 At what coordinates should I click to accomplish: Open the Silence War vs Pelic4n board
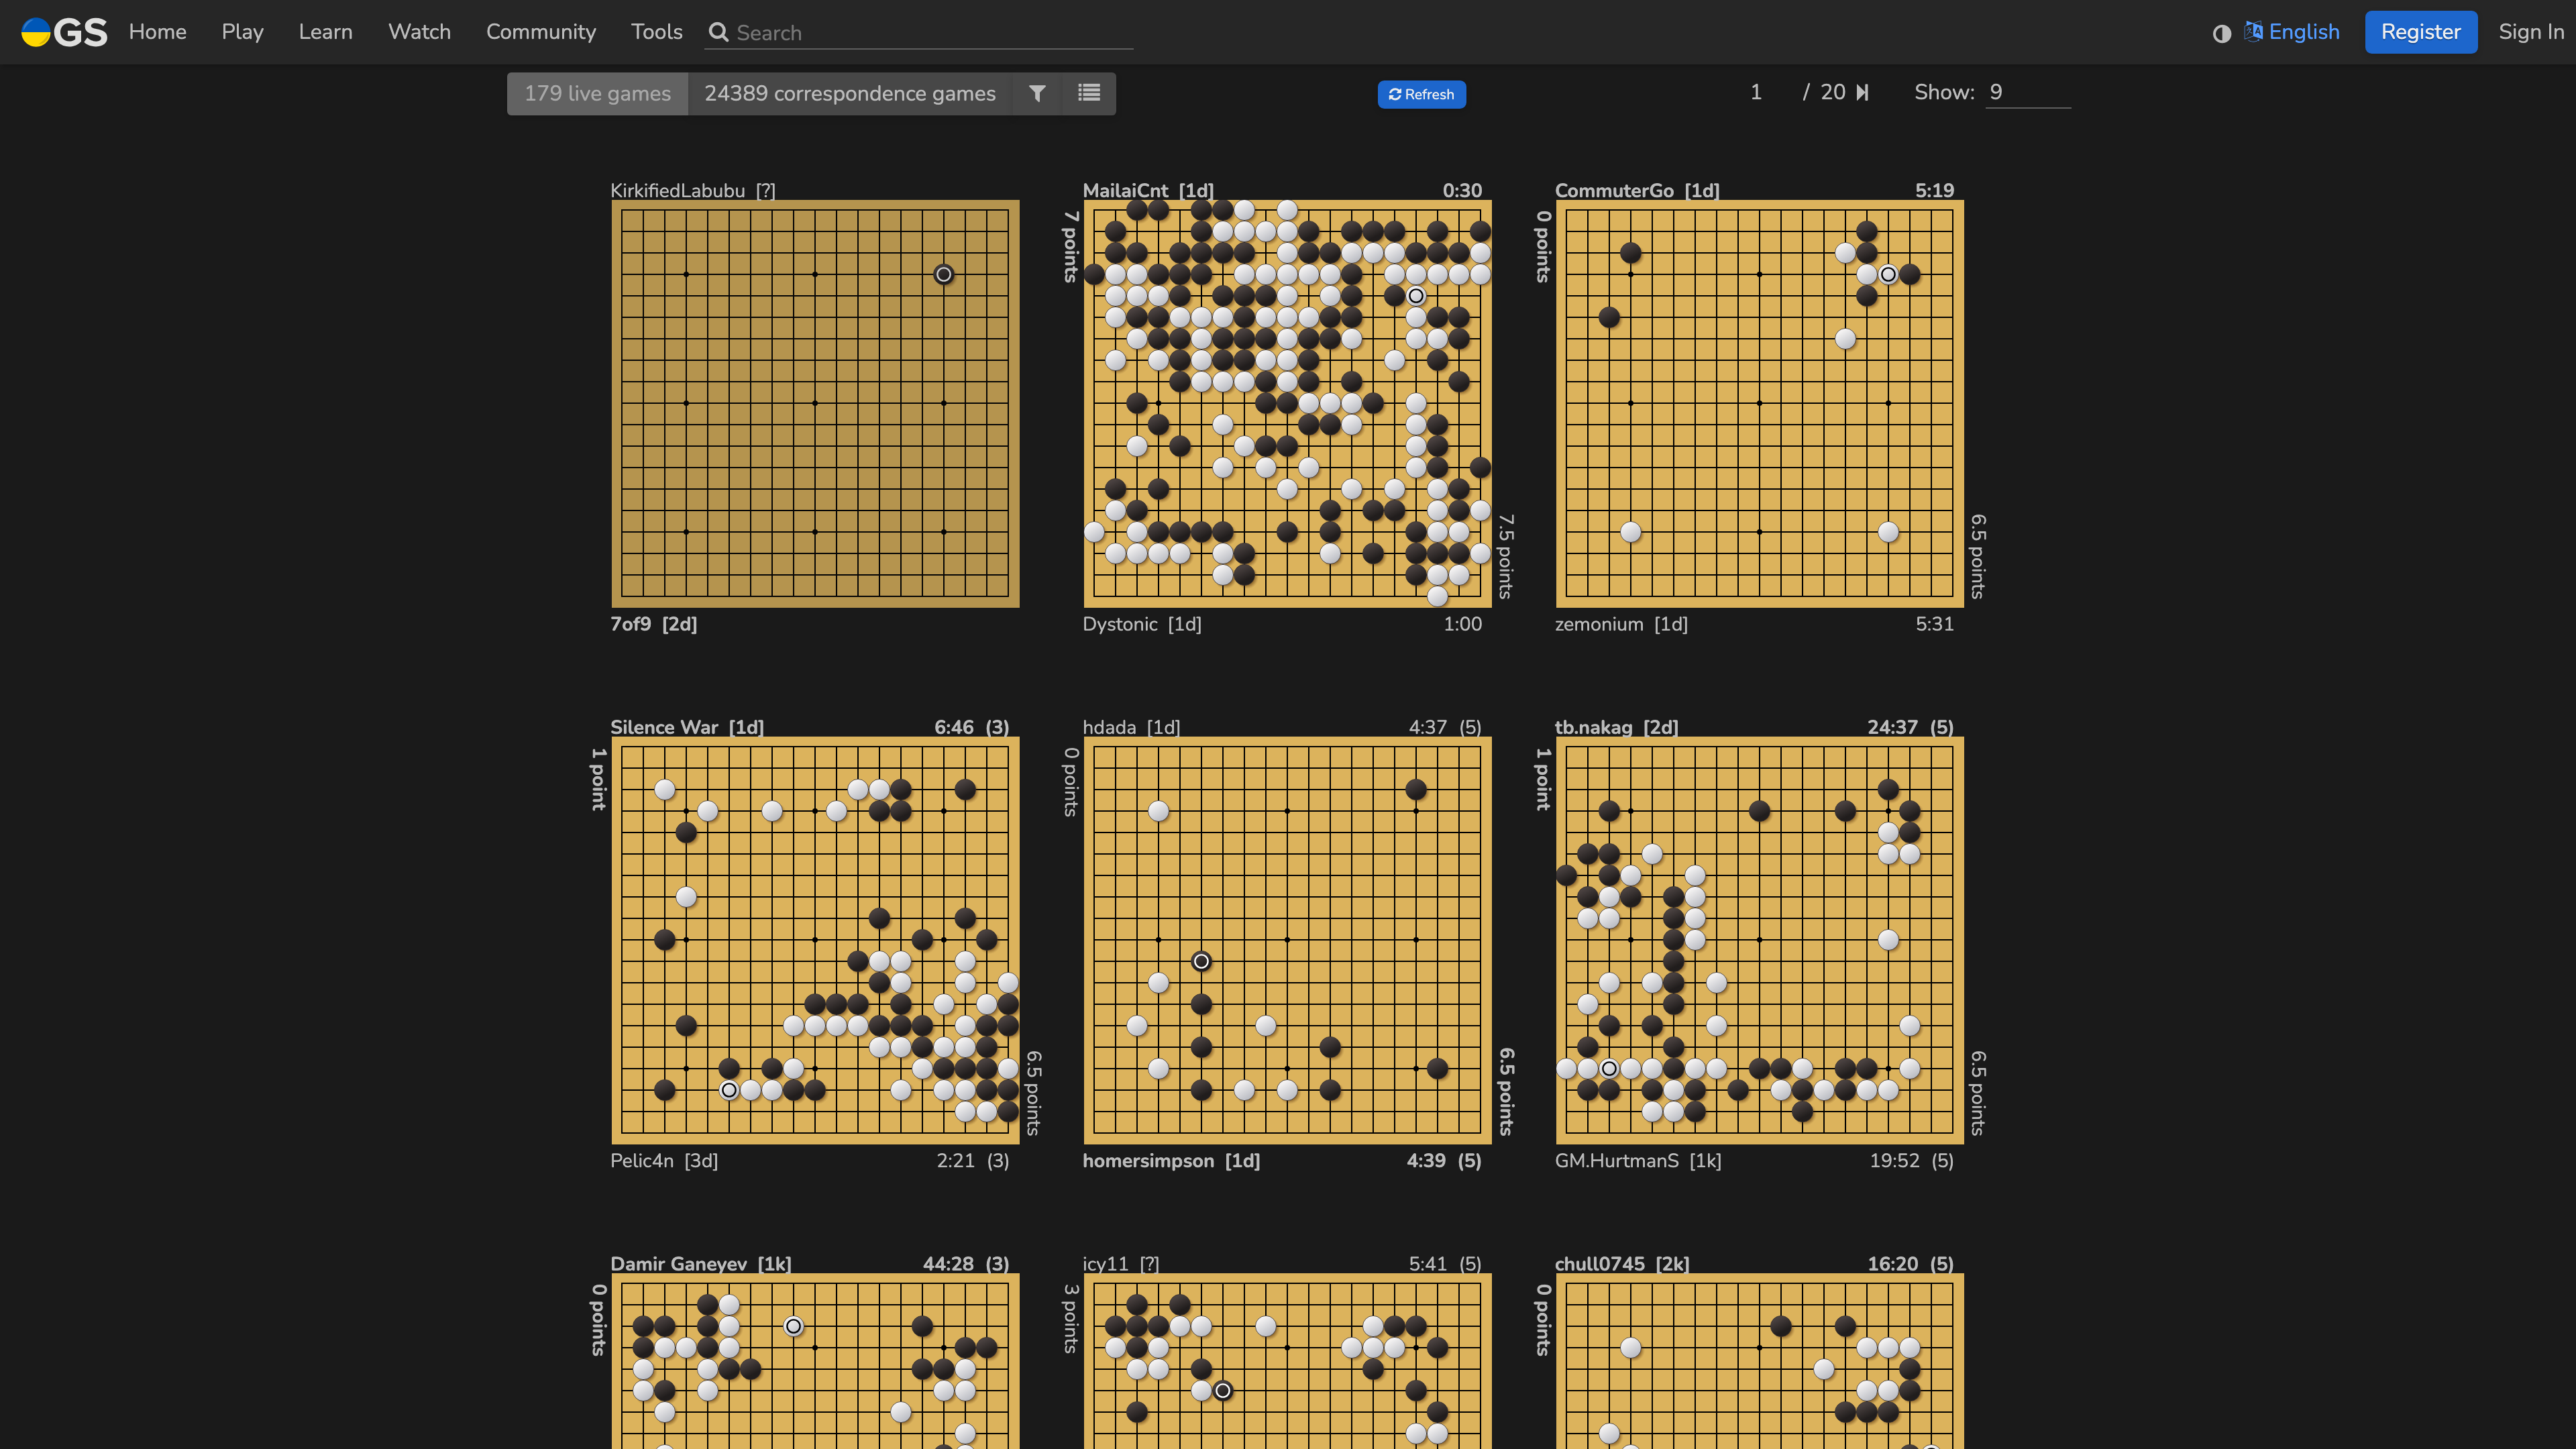(x=815, y=940)
